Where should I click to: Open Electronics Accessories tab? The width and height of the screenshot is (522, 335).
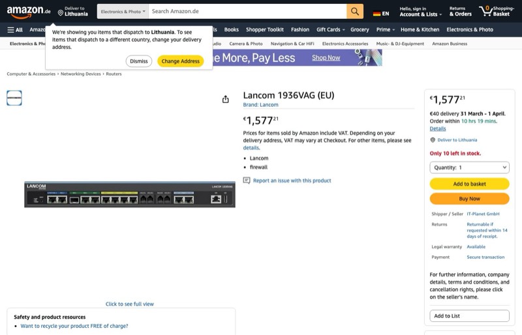345,44
